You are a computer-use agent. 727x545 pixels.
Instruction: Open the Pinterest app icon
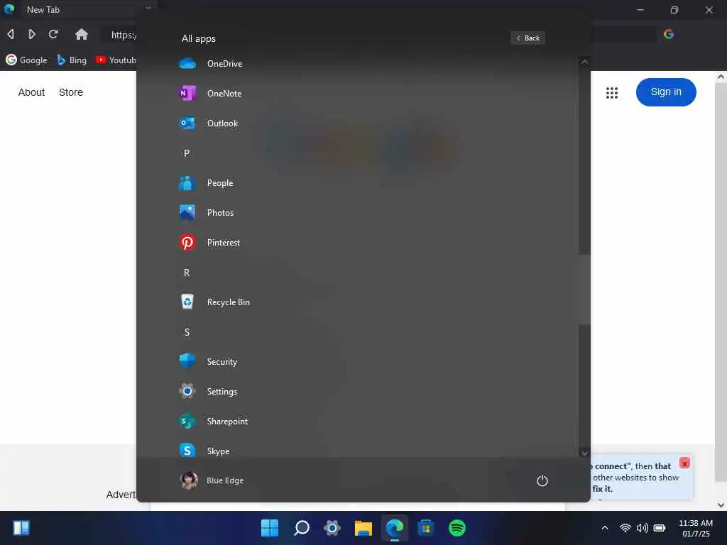(187, 243)
